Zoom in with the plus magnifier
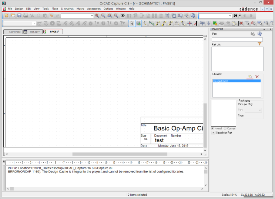 point(97,16)
